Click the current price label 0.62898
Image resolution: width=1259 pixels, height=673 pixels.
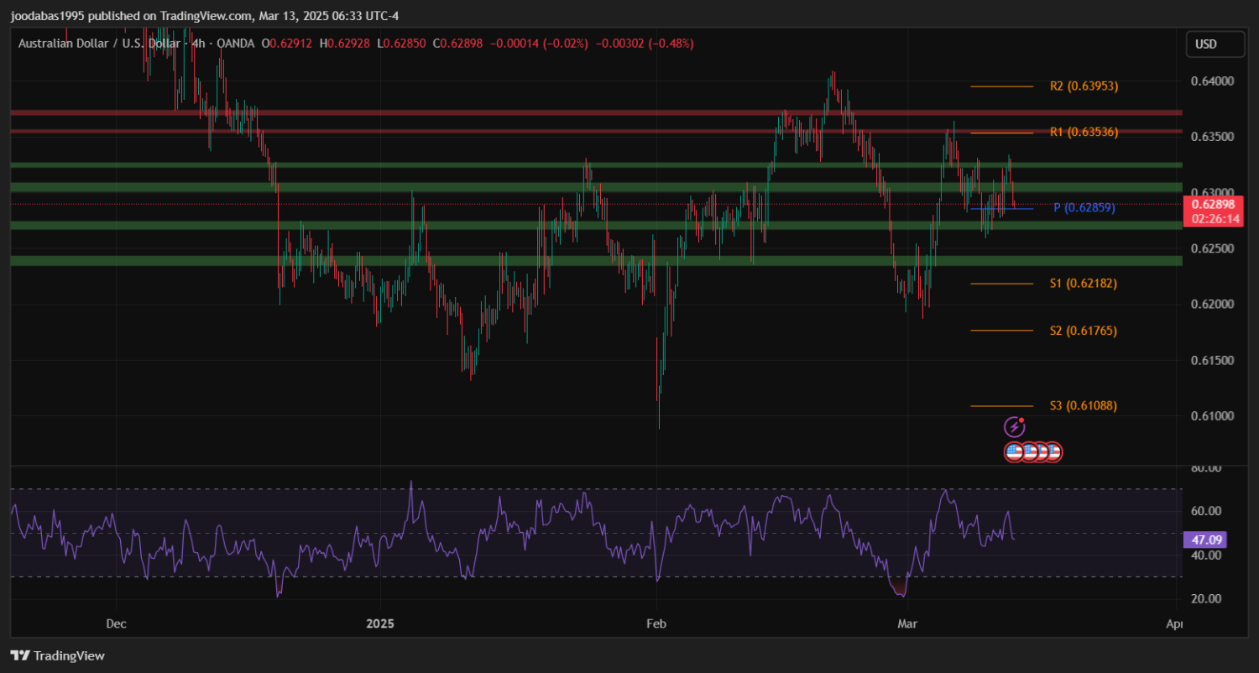(1212, 204)
